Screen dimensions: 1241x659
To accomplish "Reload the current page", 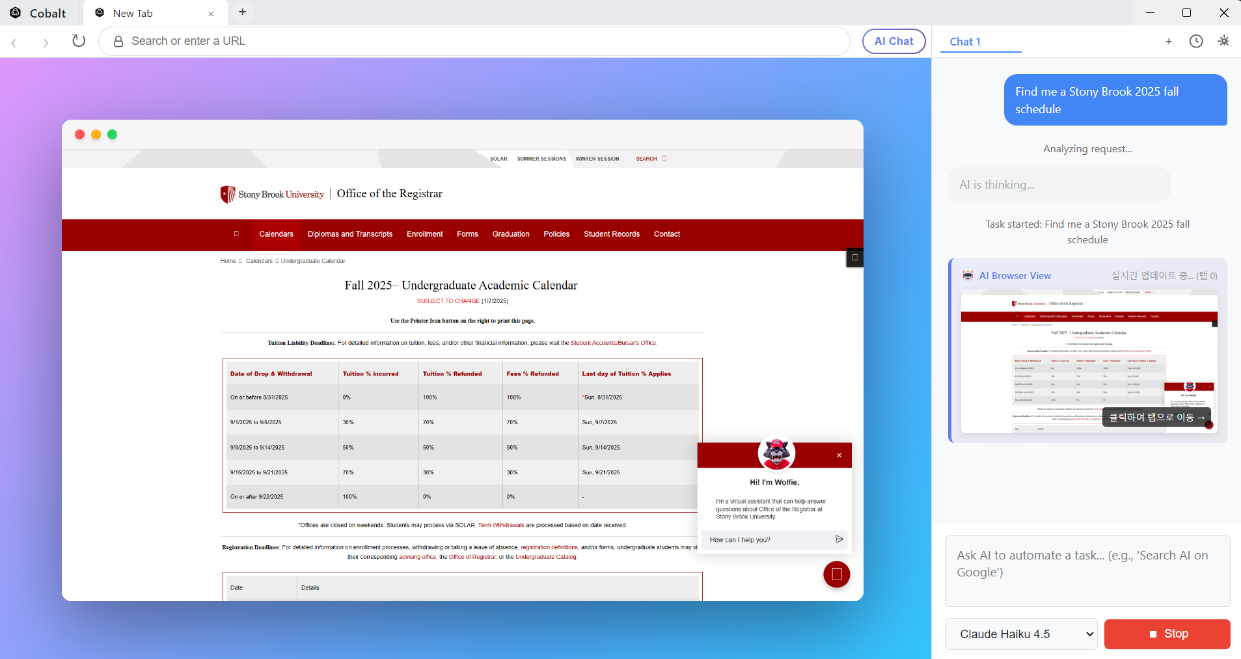I will (79, 41).
